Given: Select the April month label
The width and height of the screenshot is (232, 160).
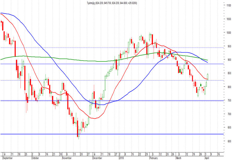Looking at the screenshot, I should [x=207, y=158].
